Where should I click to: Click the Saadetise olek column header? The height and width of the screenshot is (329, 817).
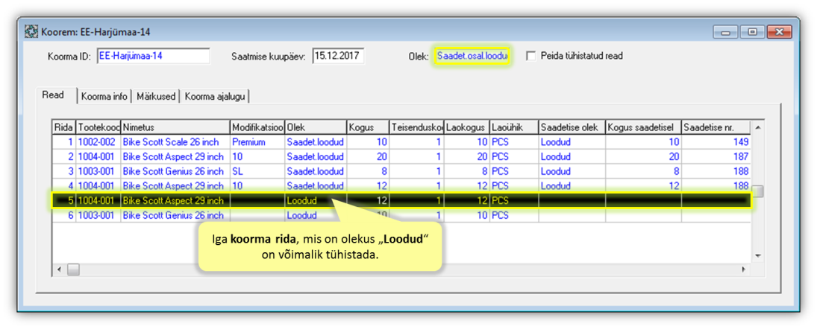pos(571,127)
